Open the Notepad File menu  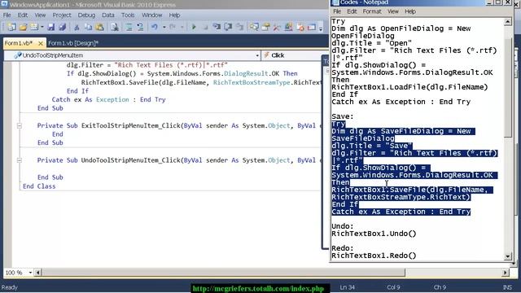pyautogui.click(x=337, y=11)
